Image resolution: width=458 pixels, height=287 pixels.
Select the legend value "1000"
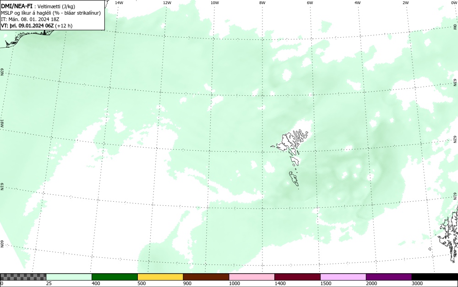coord(234,283)
